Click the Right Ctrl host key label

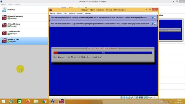click(x=152, y=98)
